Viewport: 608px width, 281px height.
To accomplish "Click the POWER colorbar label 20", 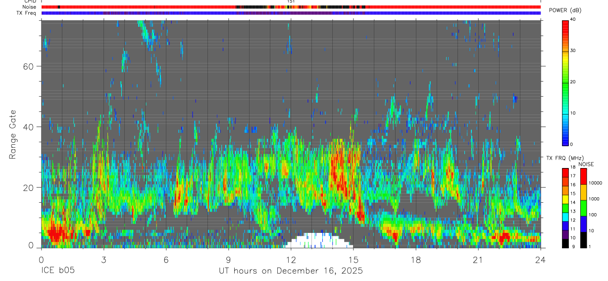I will (573, 82).
